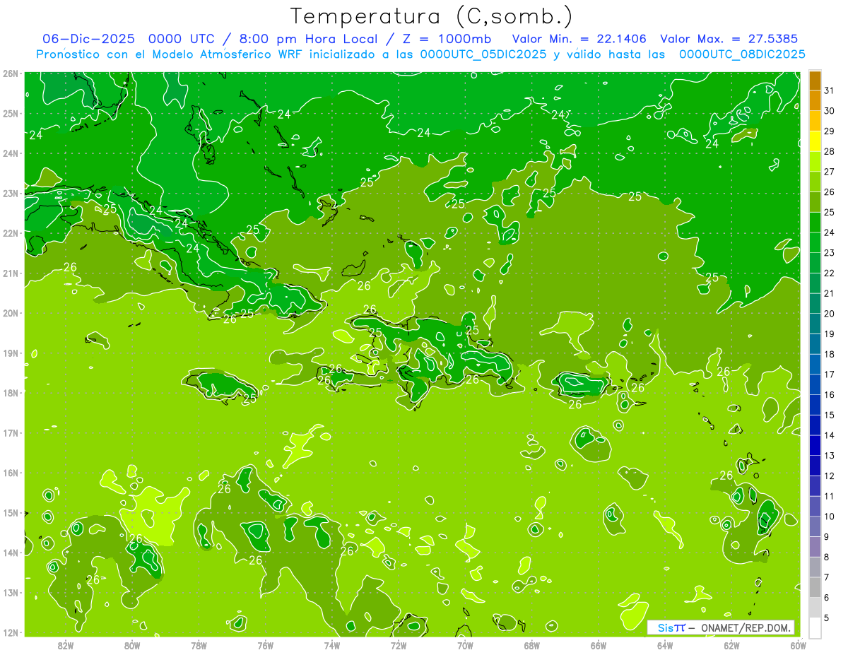The image size is (848, 655).
Task: Click the colorbar label "27"
Action: click(829, 172)
